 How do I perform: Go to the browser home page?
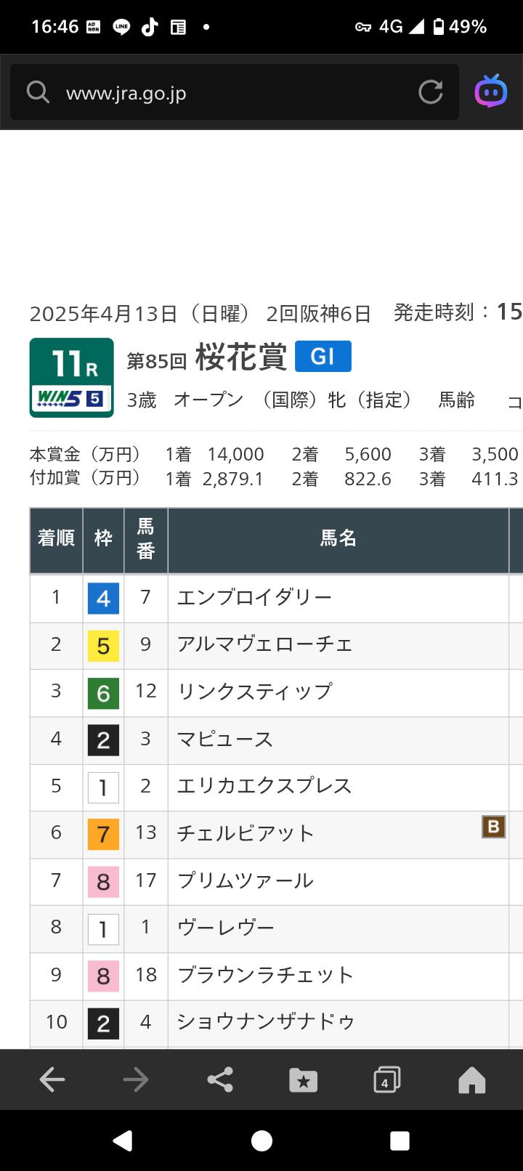coord(471,1080)
